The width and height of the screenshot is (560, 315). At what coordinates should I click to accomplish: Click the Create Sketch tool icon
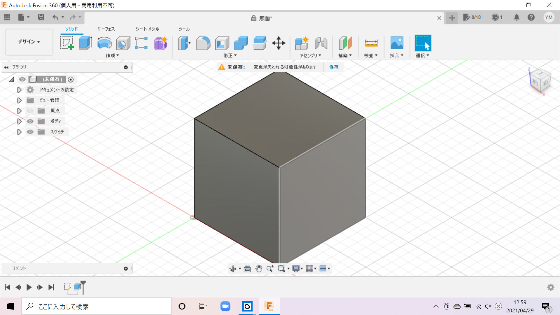tap(67, 43)
